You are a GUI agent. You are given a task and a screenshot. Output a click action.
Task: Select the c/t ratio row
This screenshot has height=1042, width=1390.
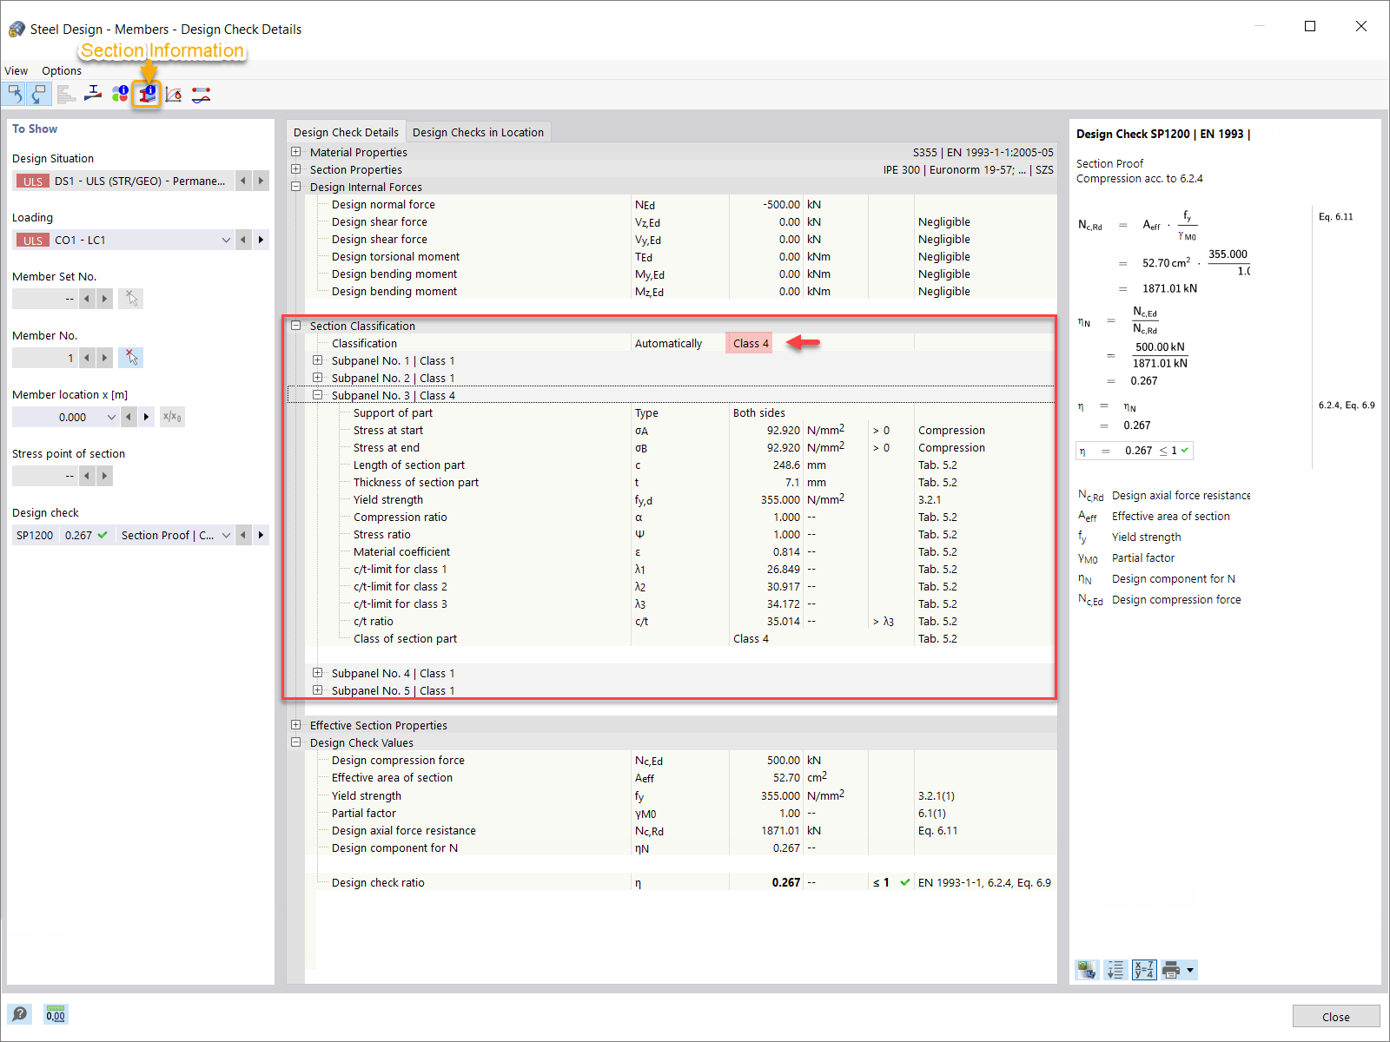coord(681,621)
